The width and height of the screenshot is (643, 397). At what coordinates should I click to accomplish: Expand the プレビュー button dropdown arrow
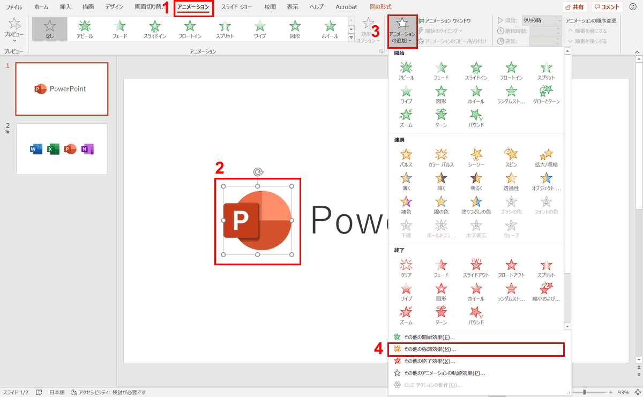14,41
